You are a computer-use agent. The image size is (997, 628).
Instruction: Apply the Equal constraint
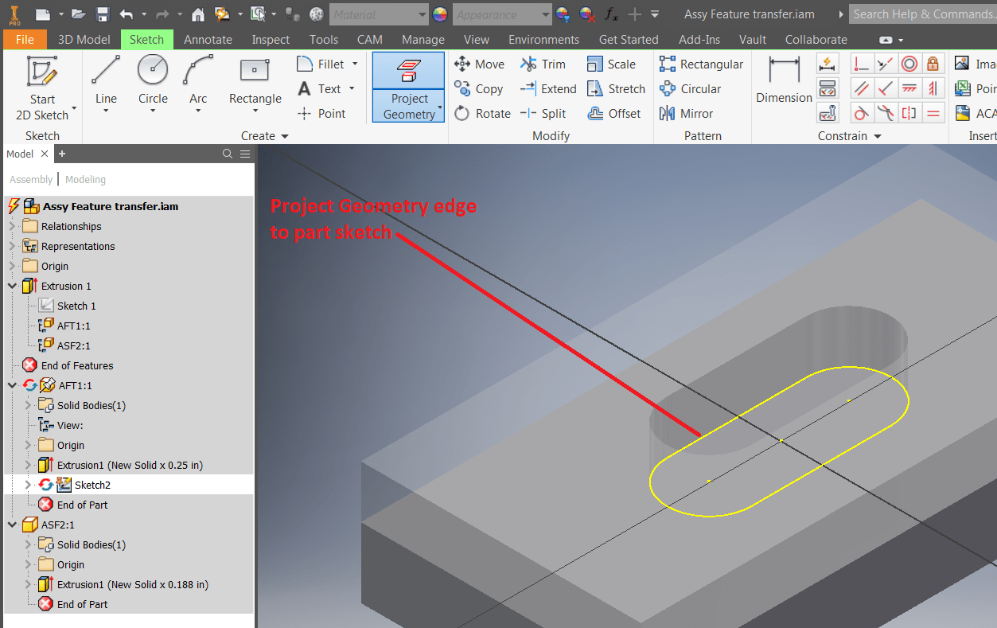pyautogui.click(x=933, y=112)
